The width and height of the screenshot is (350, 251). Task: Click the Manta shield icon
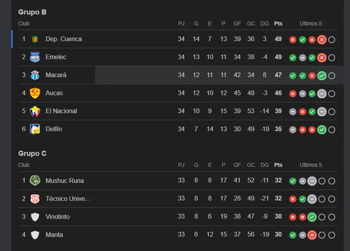pos(35,235)
